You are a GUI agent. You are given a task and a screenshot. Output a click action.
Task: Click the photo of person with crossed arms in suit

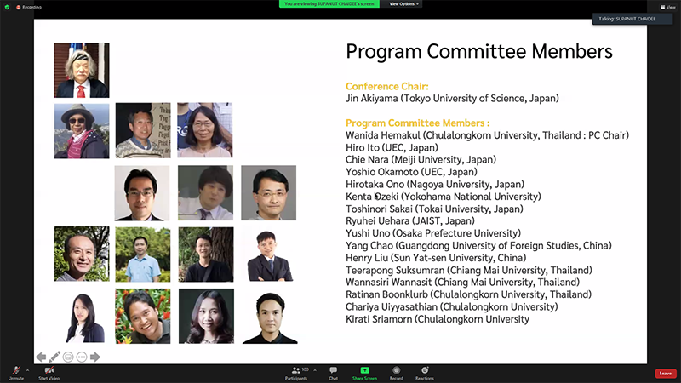269,254
